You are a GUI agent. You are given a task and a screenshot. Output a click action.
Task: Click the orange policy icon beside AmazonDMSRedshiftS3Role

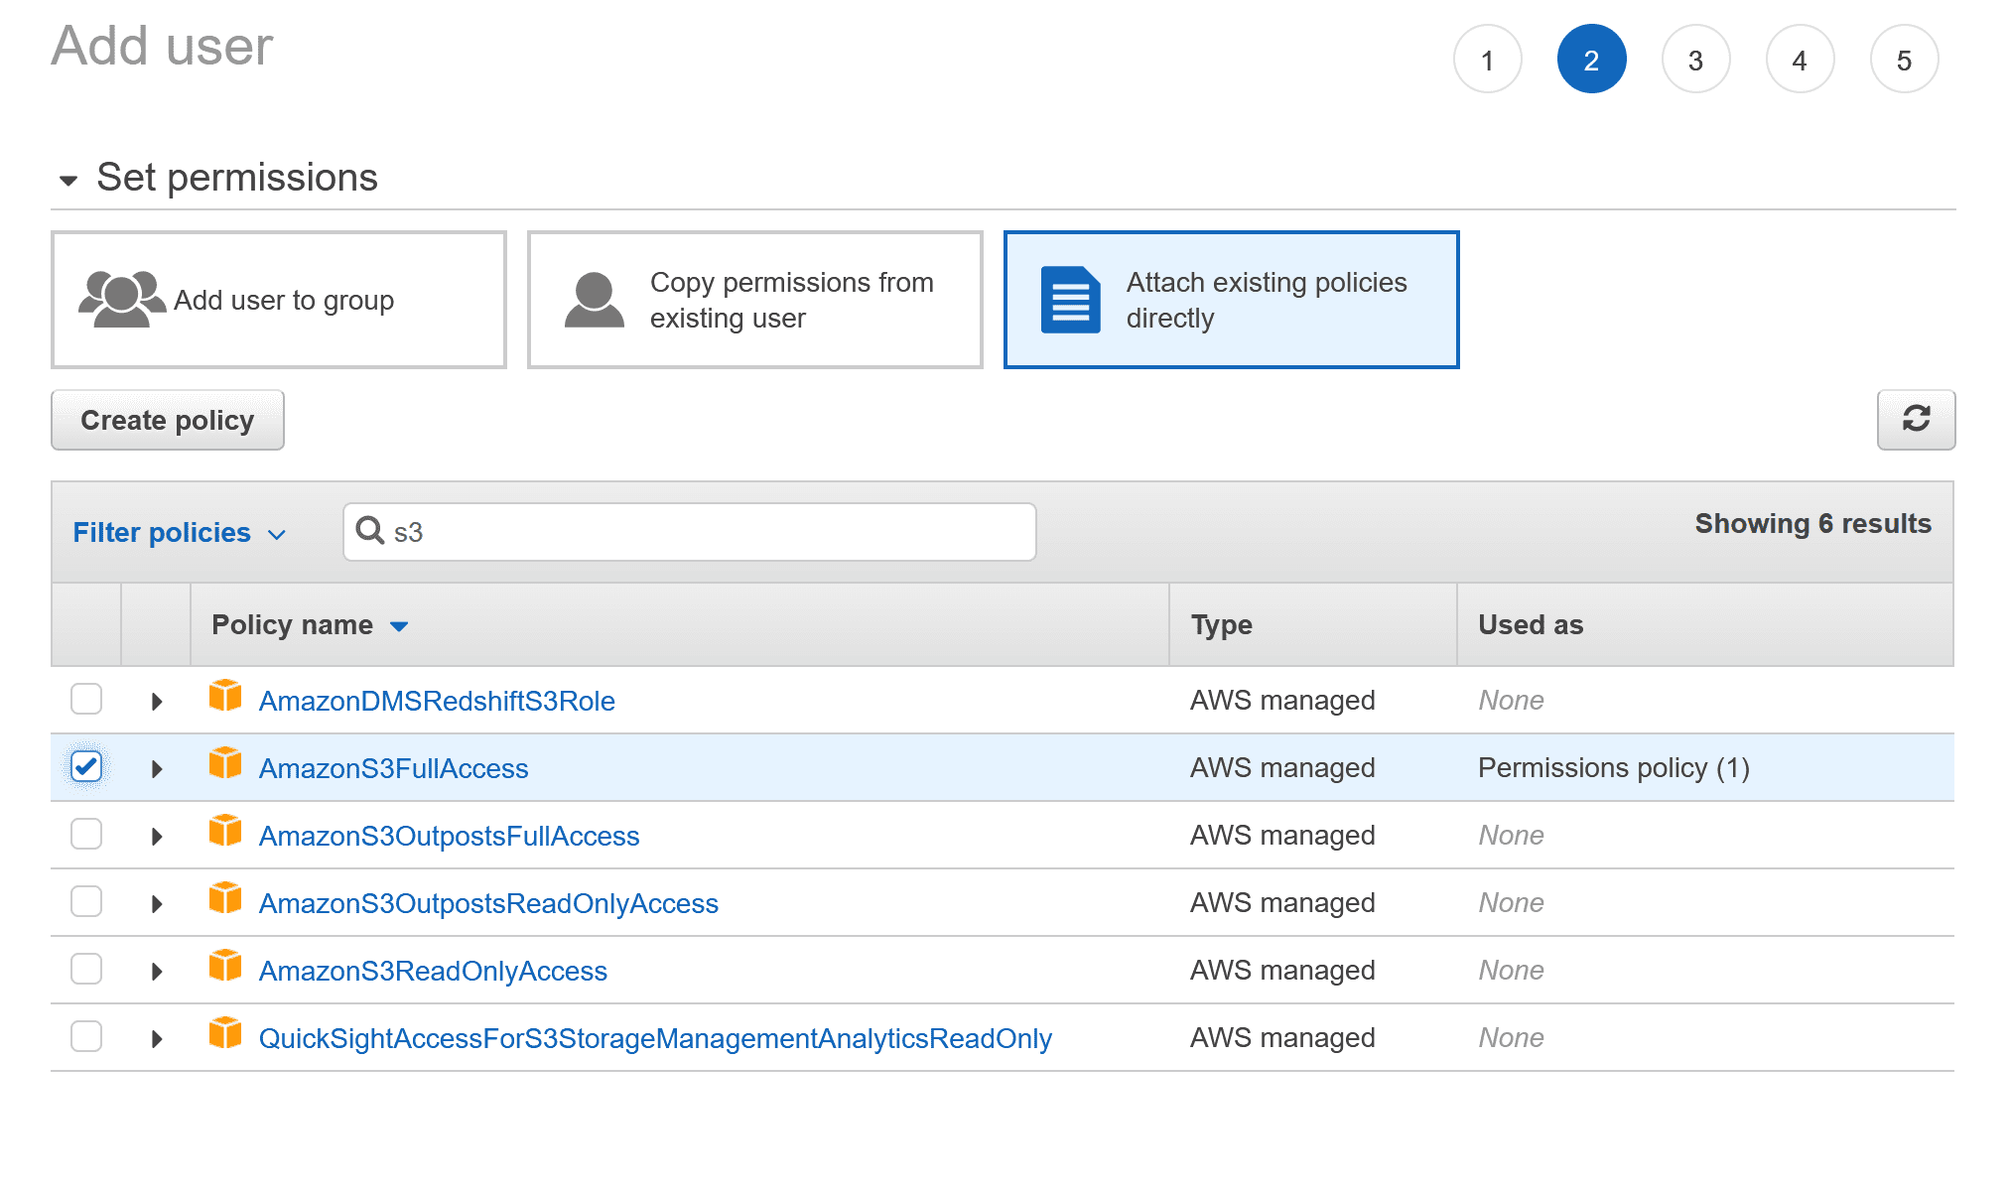[x=225, y=696]
